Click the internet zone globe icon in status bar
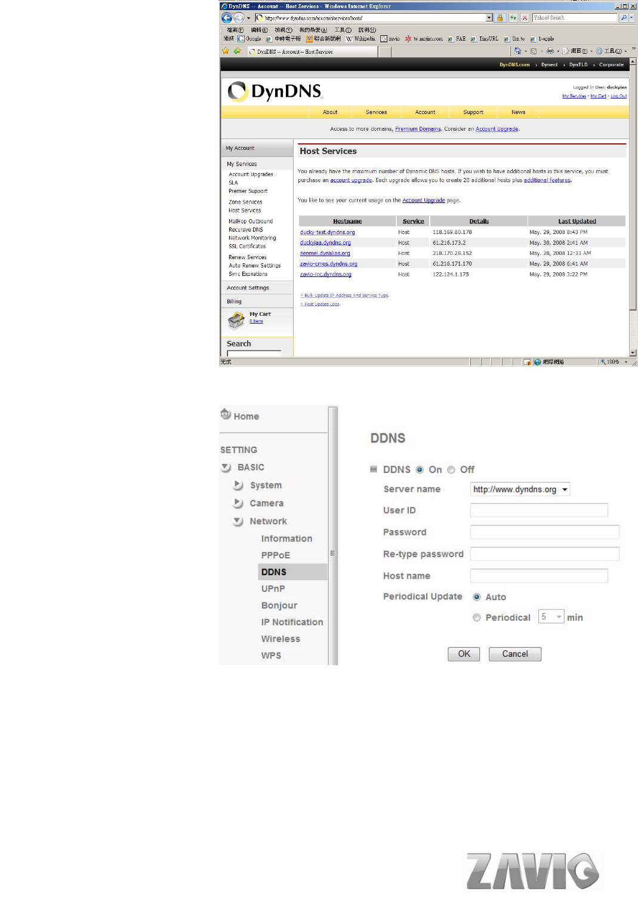This screenshot has width=638, height=901. [538, 362]
